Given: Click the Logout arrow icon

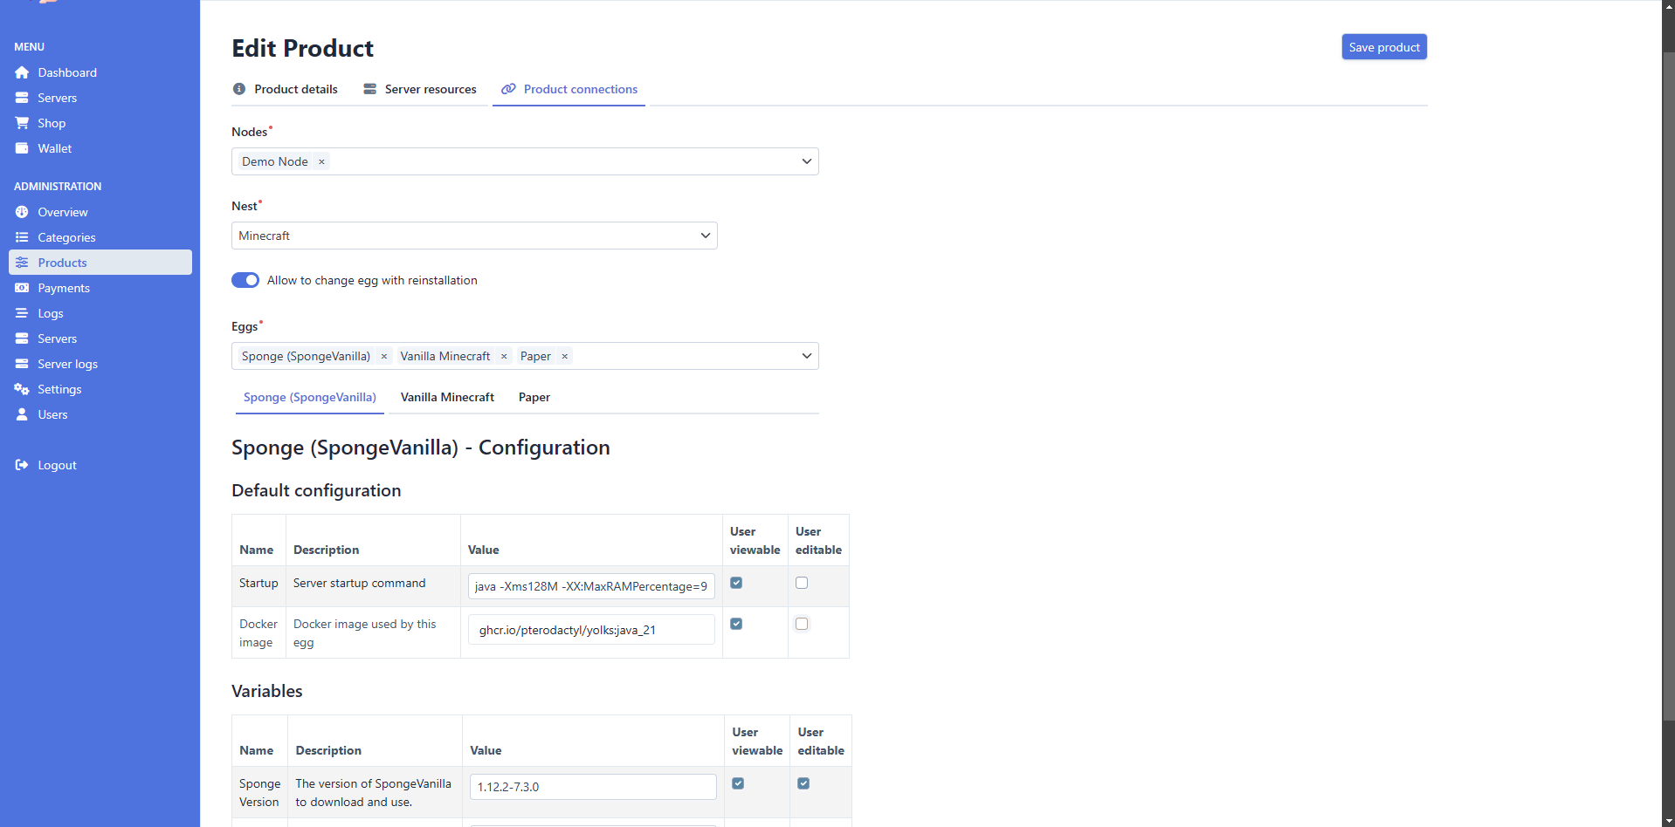Looking at the screenshot, I should coord(22,465).
